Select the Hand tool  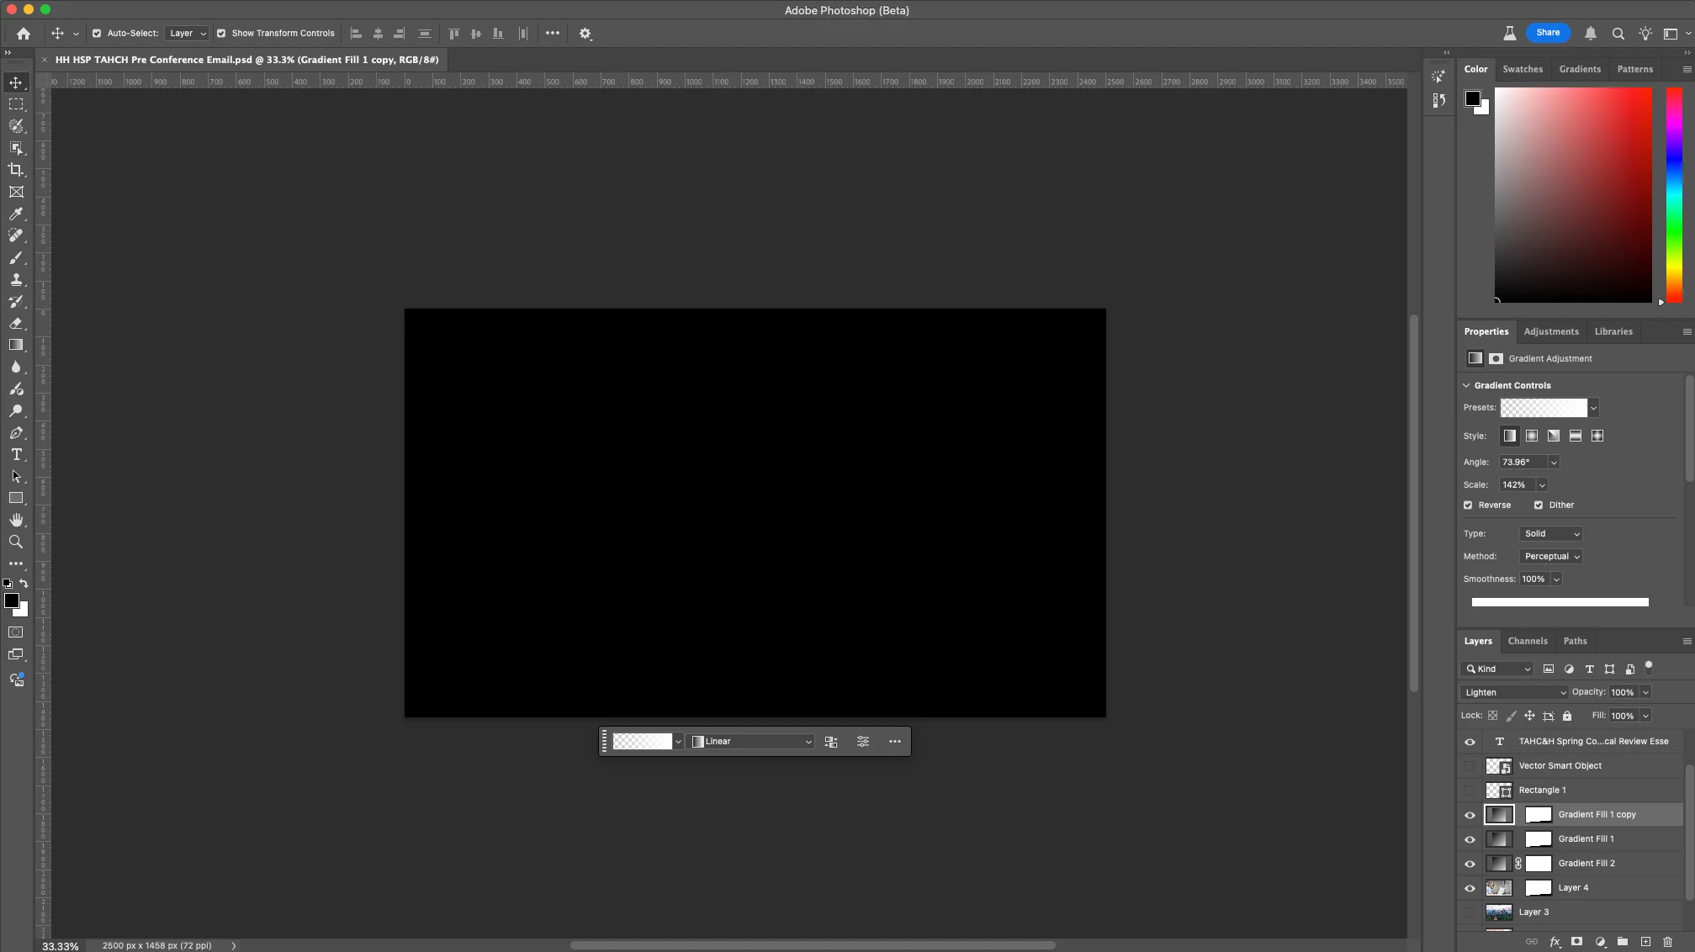(x=16, y=521)
